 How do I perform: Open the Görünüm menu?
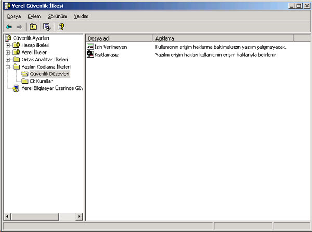tap(57, 16)
